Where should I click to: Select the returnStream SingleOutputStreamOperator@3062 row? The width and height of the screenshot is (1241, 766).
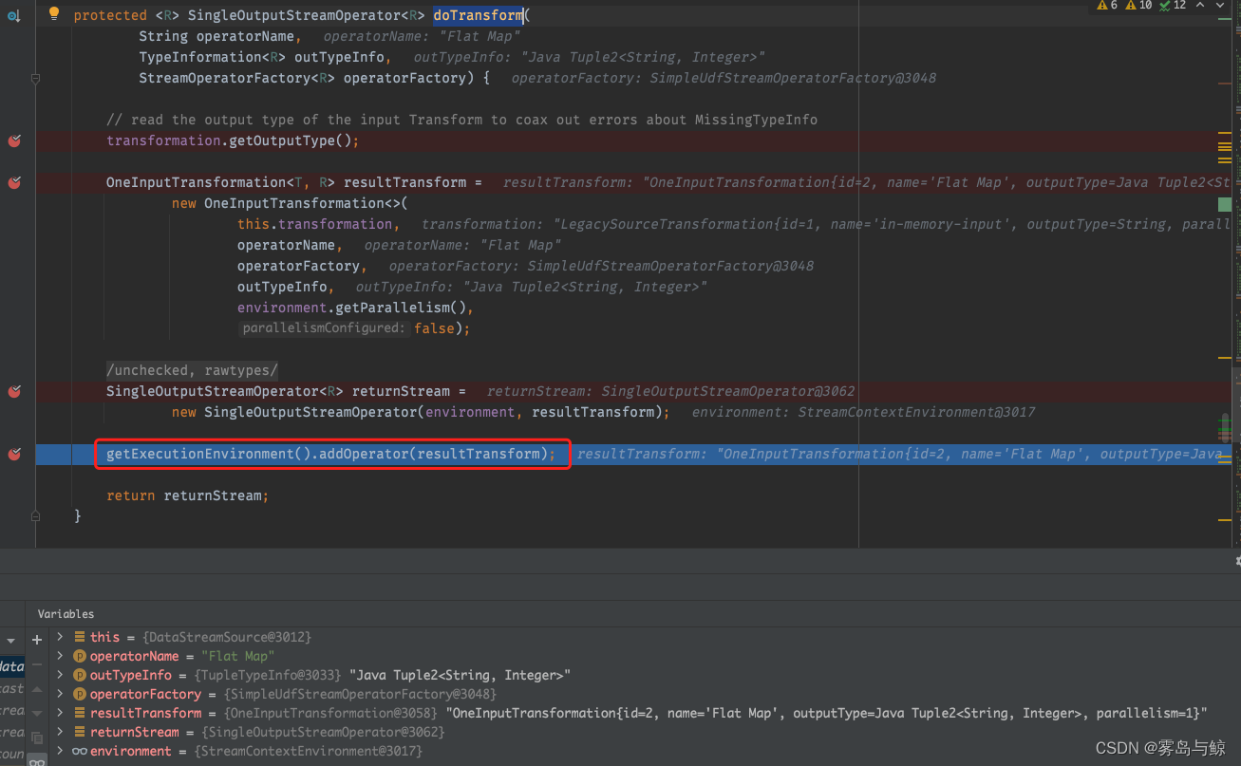click(x=646, y=732)
